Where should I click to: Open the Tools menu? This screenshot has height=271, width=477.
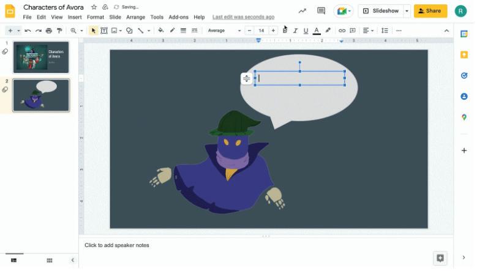click(x=157, y=17)
